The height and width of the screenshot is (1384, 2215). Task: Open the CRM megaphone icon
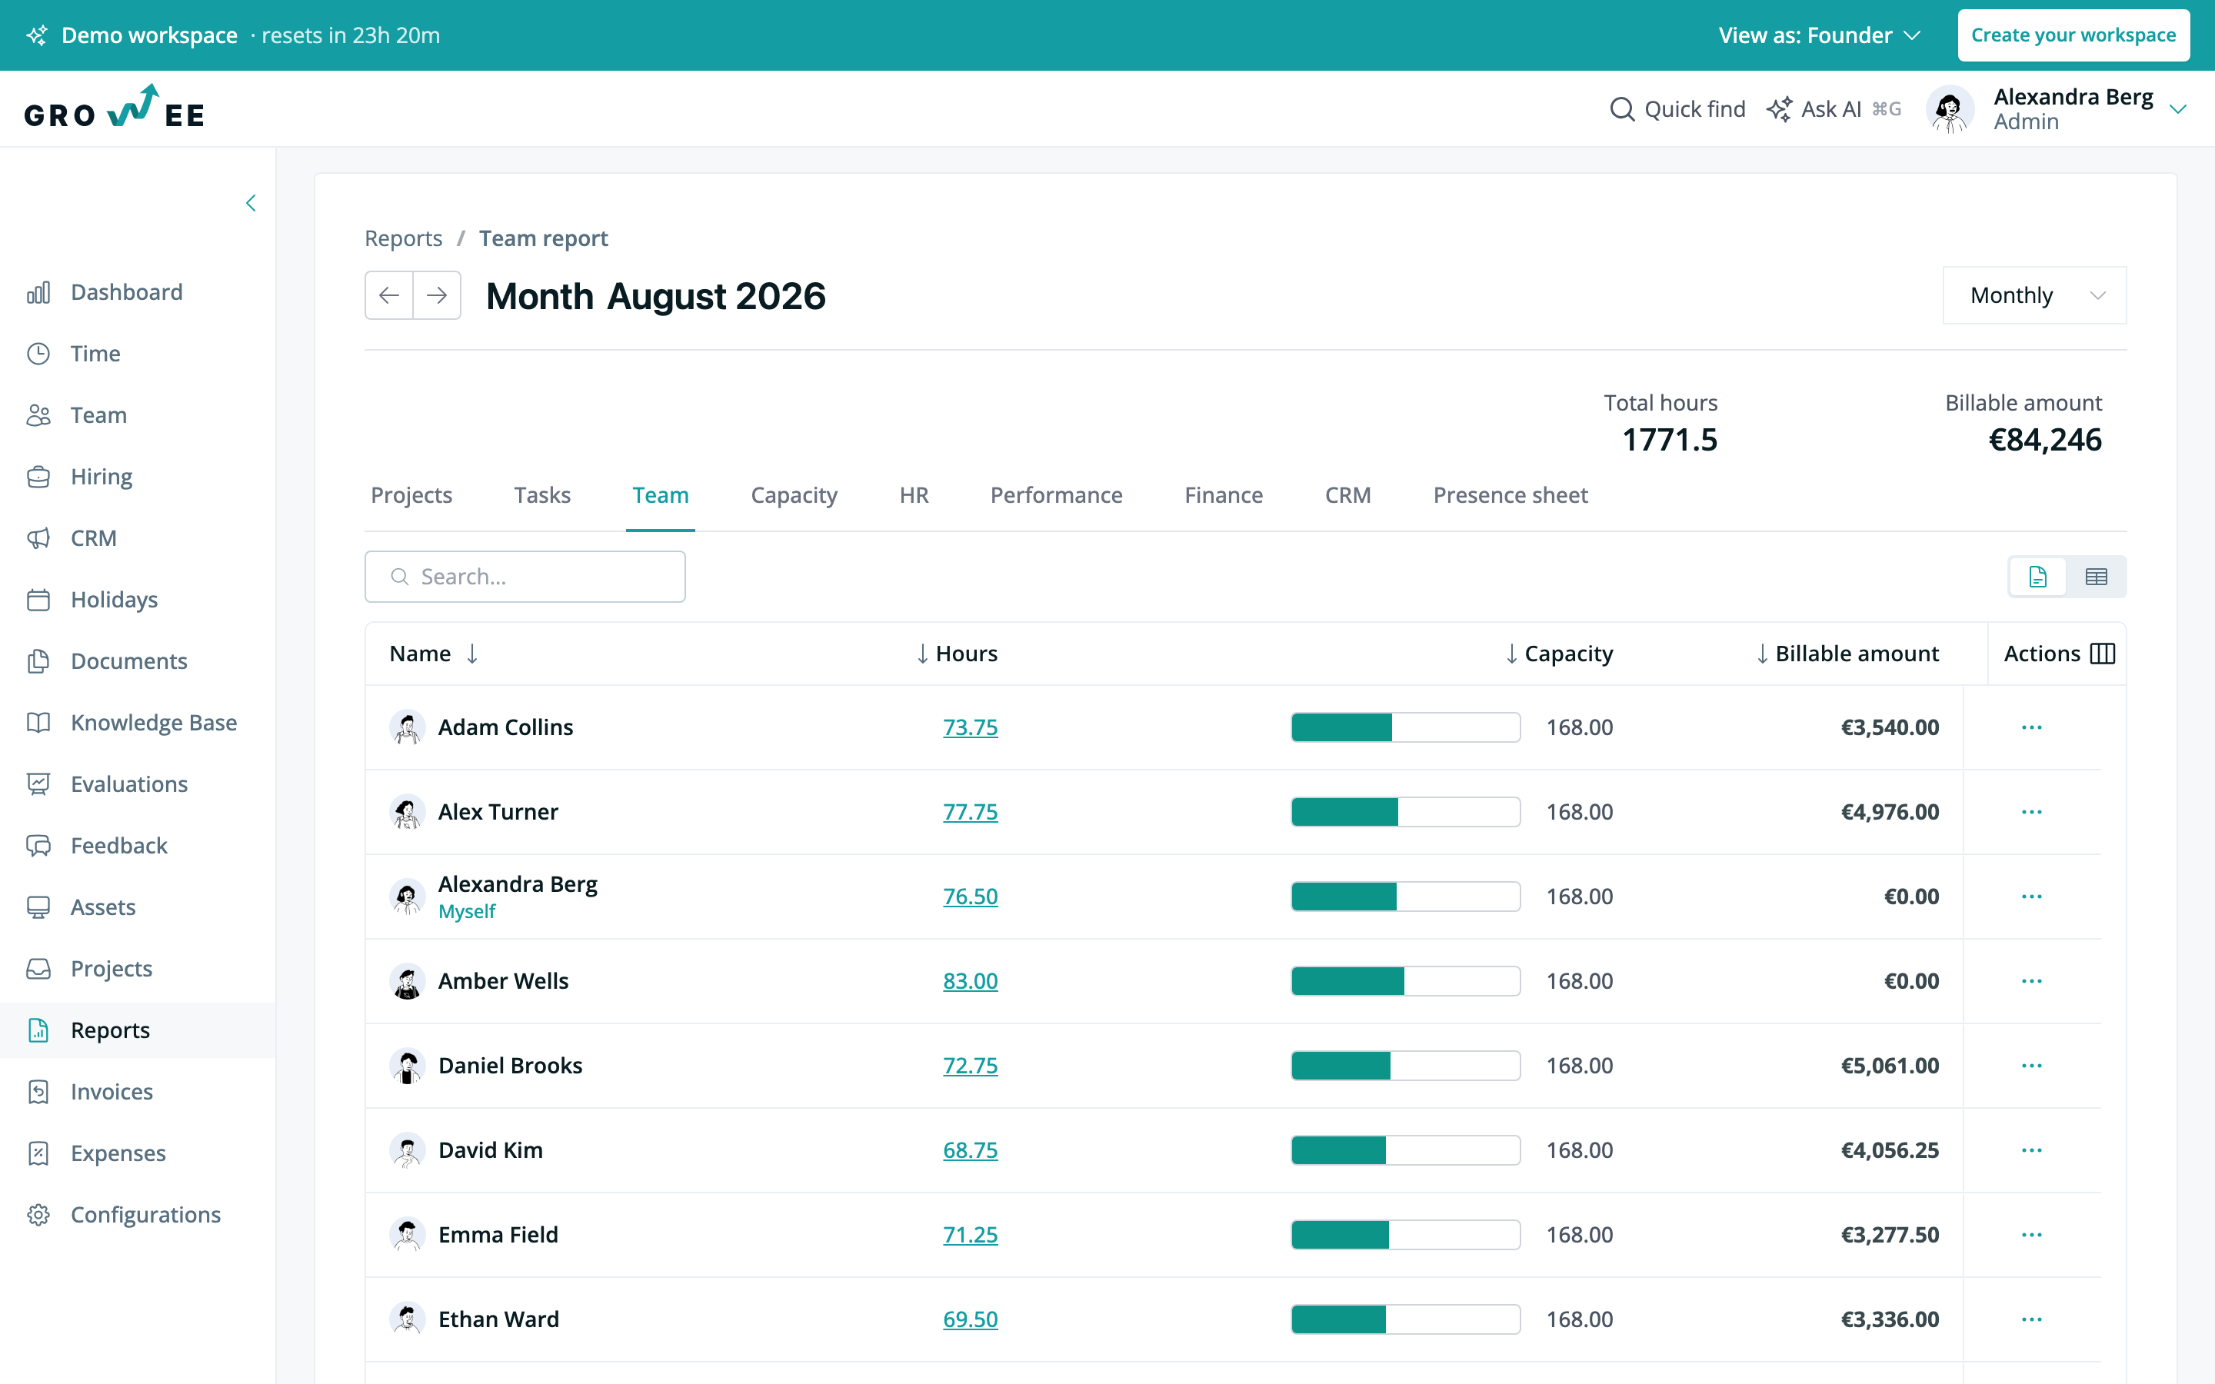pyautogui.click(x=38, y=538)
